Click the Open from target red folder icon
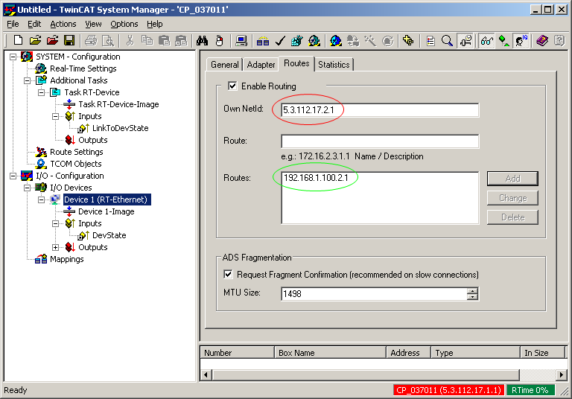 pos(53,40)
